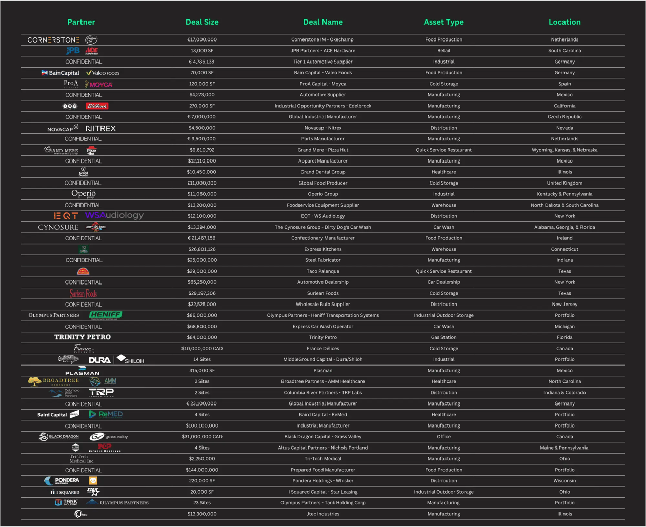Click the TRP Laboratories logo
Viewport: 646px width, 527px height.
(x=101, y=393)
